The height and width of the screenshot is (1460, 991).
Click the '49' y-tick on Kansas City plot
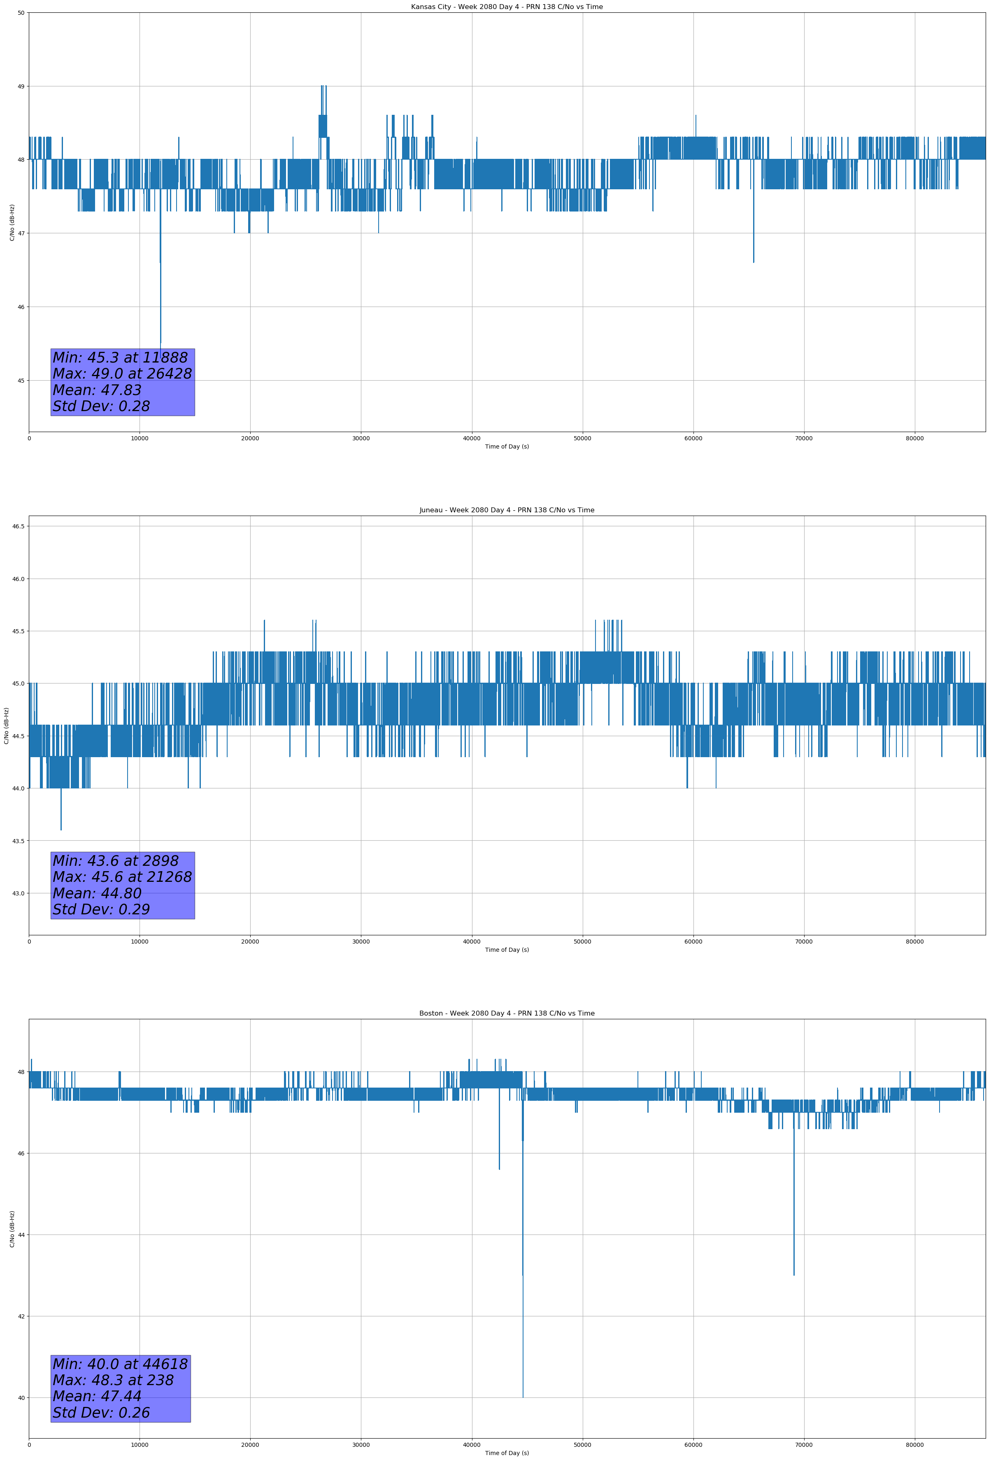(21, 86)
